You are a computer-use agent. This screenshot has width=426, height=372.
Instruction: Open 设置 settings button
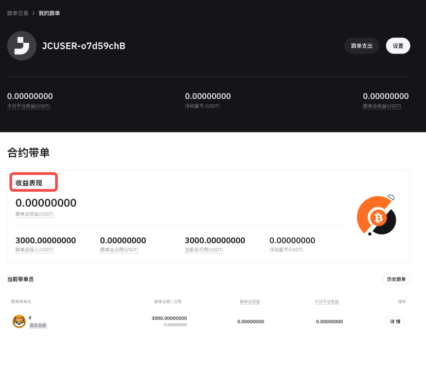tap(398, 46)
